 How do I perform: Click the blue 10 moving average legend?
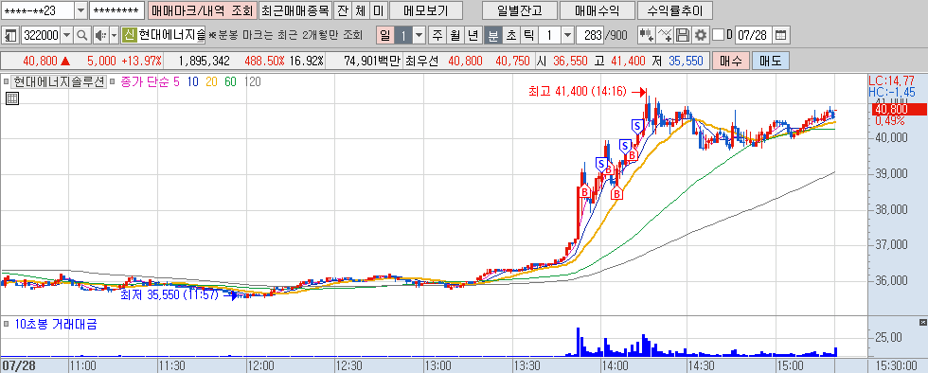(x=193, y=81)
